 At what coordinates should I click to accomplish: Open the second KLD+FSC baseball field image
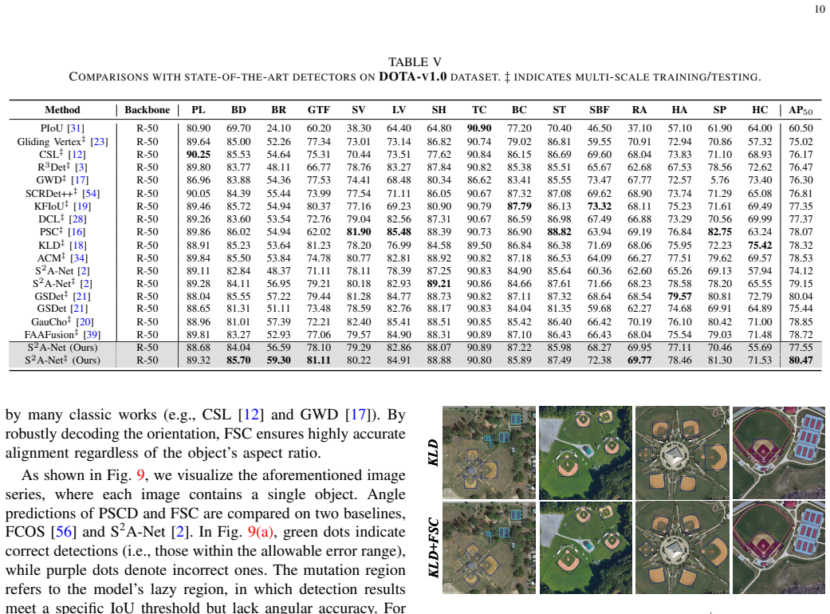[585, 548]
